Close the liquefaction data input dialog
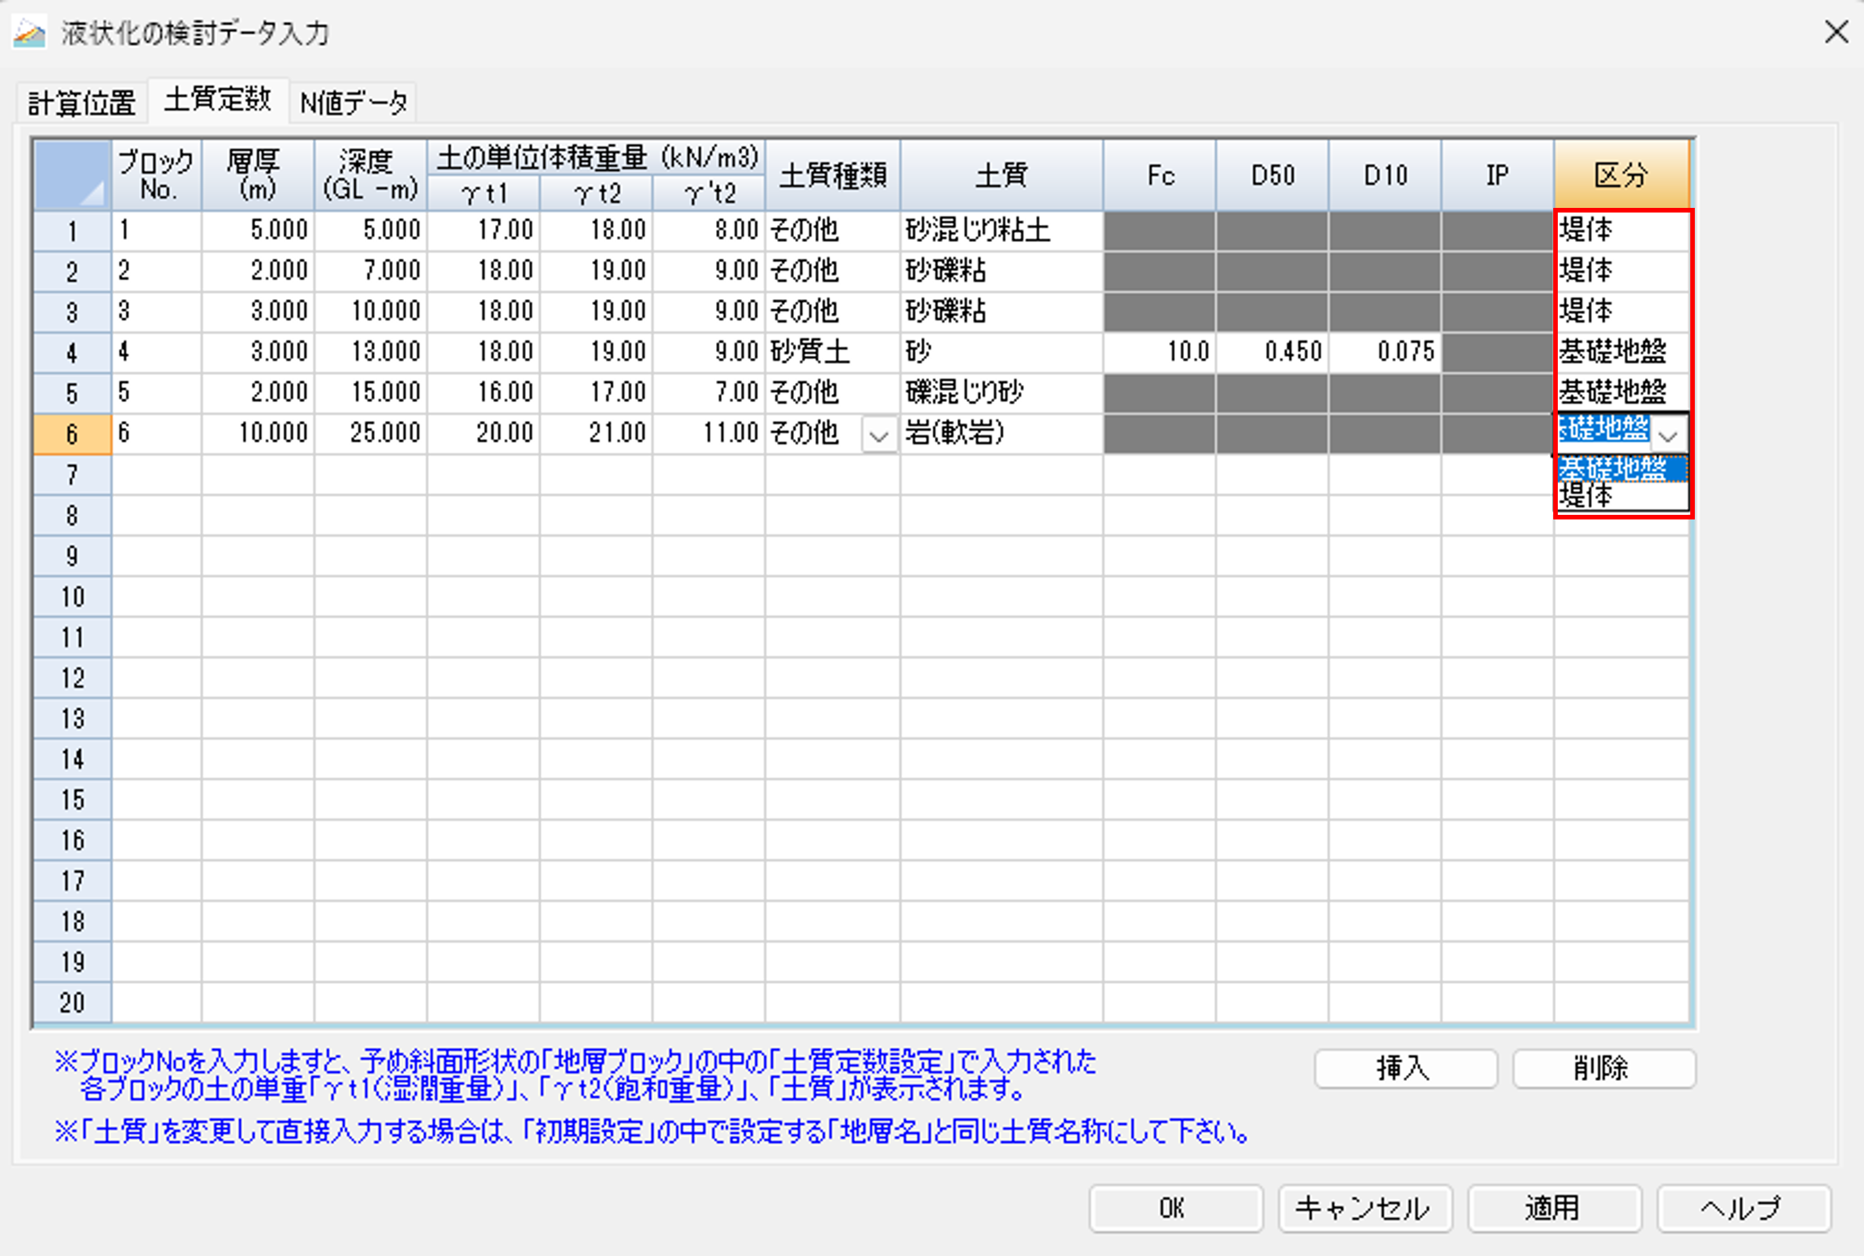 [1836, 32]
